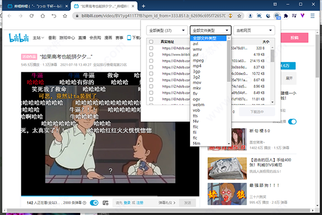The width and height of the screenshot is (322, 215).
Task: Open danmaku settings icon below the player
Action: point(106,203)
